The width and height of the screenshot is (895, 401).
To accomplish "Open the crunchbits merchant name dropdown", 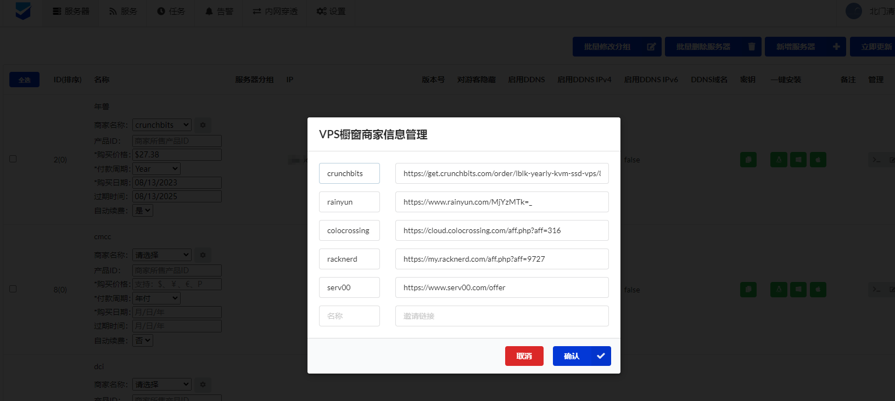I will tap(162, 125).
